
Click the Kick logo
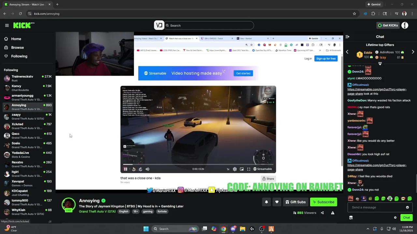click(x=24, y=25)
